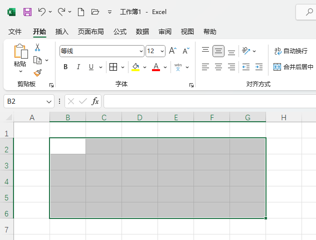Apply the yellow fill color swatch
Image resolution: width=316 pixels, height=240 pixels.
click(135, 67)
